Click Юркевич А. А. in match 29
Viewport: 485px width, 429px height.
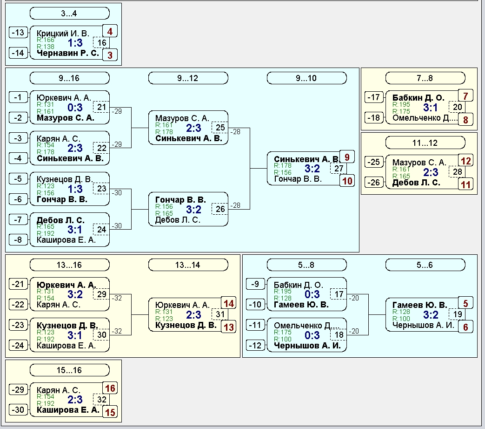(x=66, y=285)
